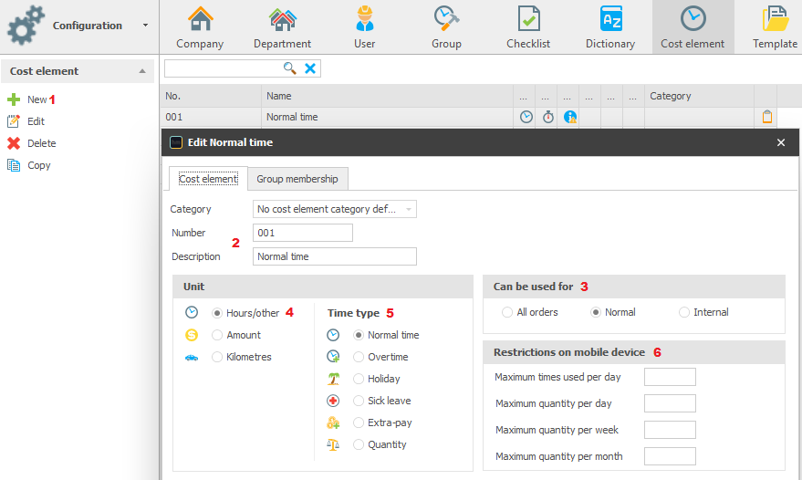The height and width of the screenshot is (480, 802).
Task: Select the Amount unit radio button
Action: click(x=217, y=335)
